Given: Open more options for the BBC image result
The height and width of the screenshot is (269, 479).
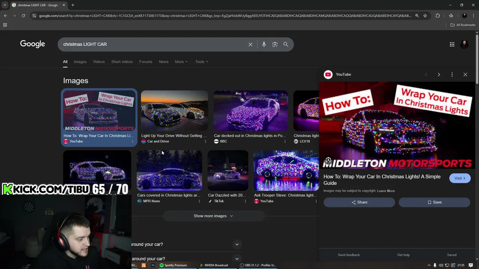Looking at the screenshot, I should tap(285, 142).
